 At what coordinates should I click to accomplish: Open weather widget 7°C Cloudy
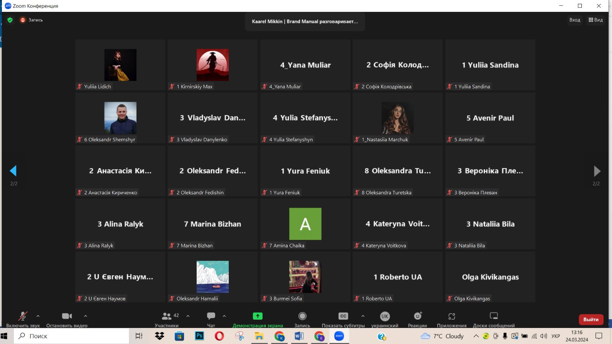tap(442, 336)
